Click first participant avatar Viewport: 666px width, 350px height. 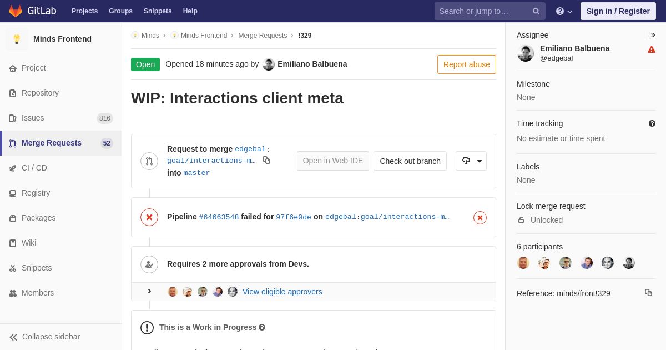coord(523,263)
